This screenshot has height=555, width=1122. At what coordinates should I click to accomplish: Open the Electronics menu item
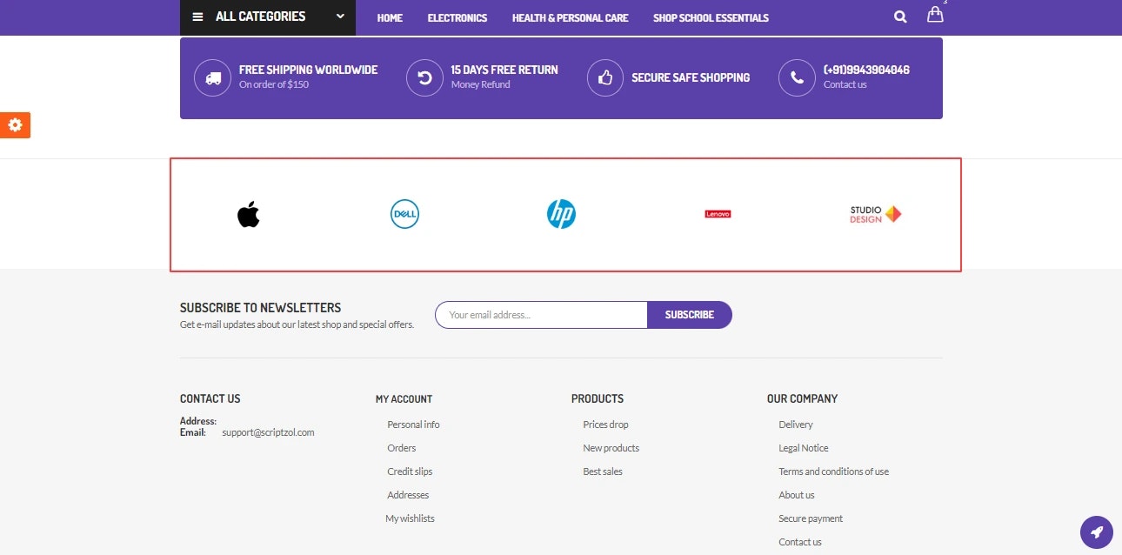(x=457, y=17)
